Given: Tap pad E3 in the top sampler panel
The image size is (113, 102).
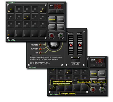Looking at the screenshot, I should click(43, 24).
